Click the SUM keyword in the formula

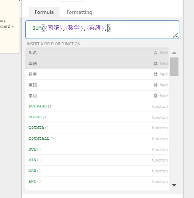pyautogui.click(x=37, y=28)
